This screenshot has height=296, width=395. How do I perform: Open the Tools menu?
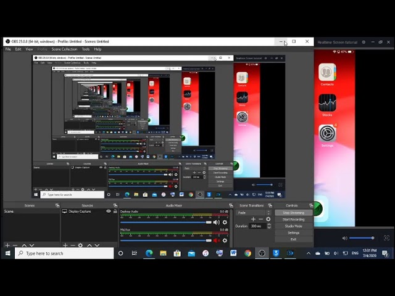click(x=86, y=49)
